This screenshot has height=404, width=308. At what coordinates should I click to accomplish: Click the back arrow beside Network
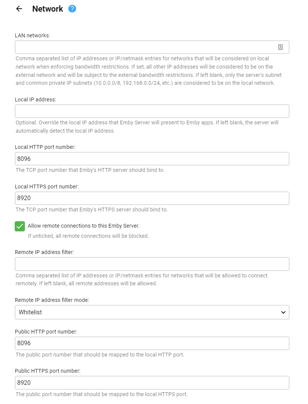coord(19,9)
